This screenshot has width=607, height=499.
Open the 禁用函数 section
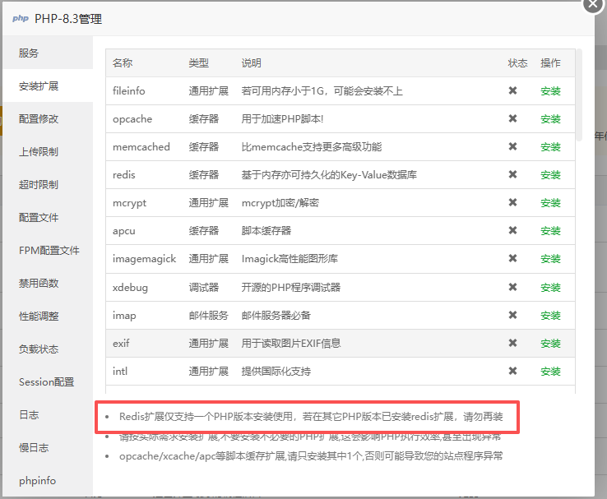(x=39, y=283)
